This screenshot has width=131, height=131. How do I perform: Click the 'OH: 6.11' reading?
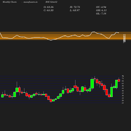(x=101, y=10)
